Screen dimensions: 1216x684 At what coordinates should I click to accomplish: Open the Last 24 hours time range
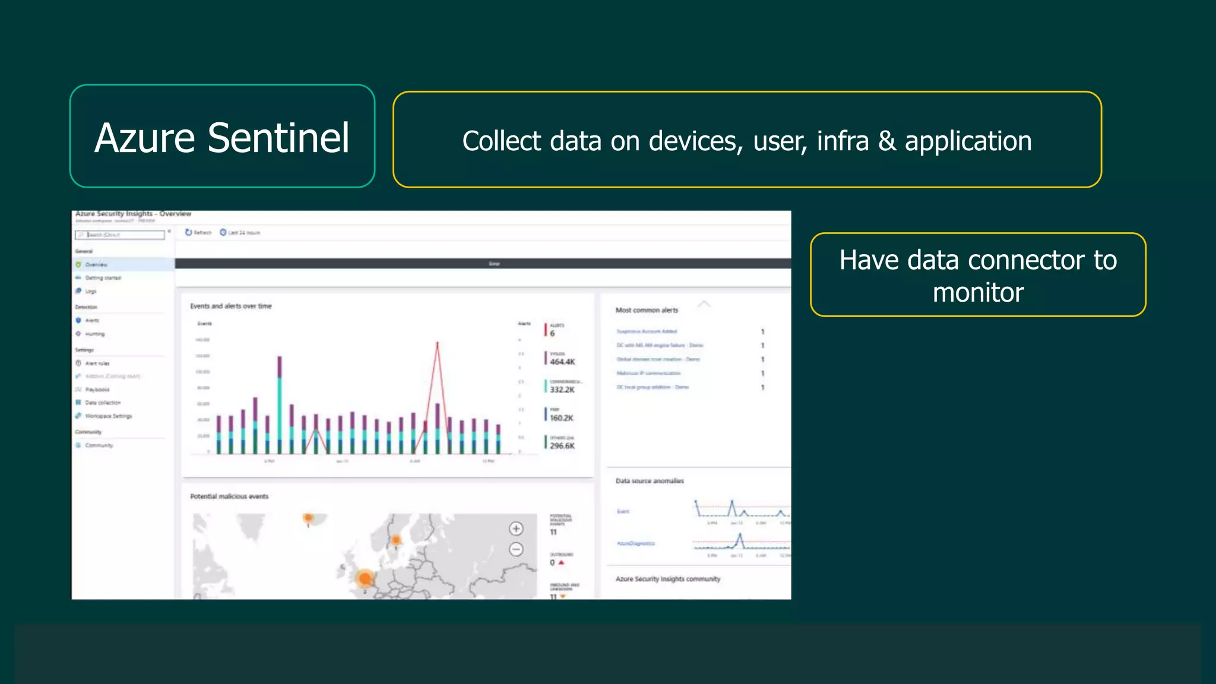244,233
